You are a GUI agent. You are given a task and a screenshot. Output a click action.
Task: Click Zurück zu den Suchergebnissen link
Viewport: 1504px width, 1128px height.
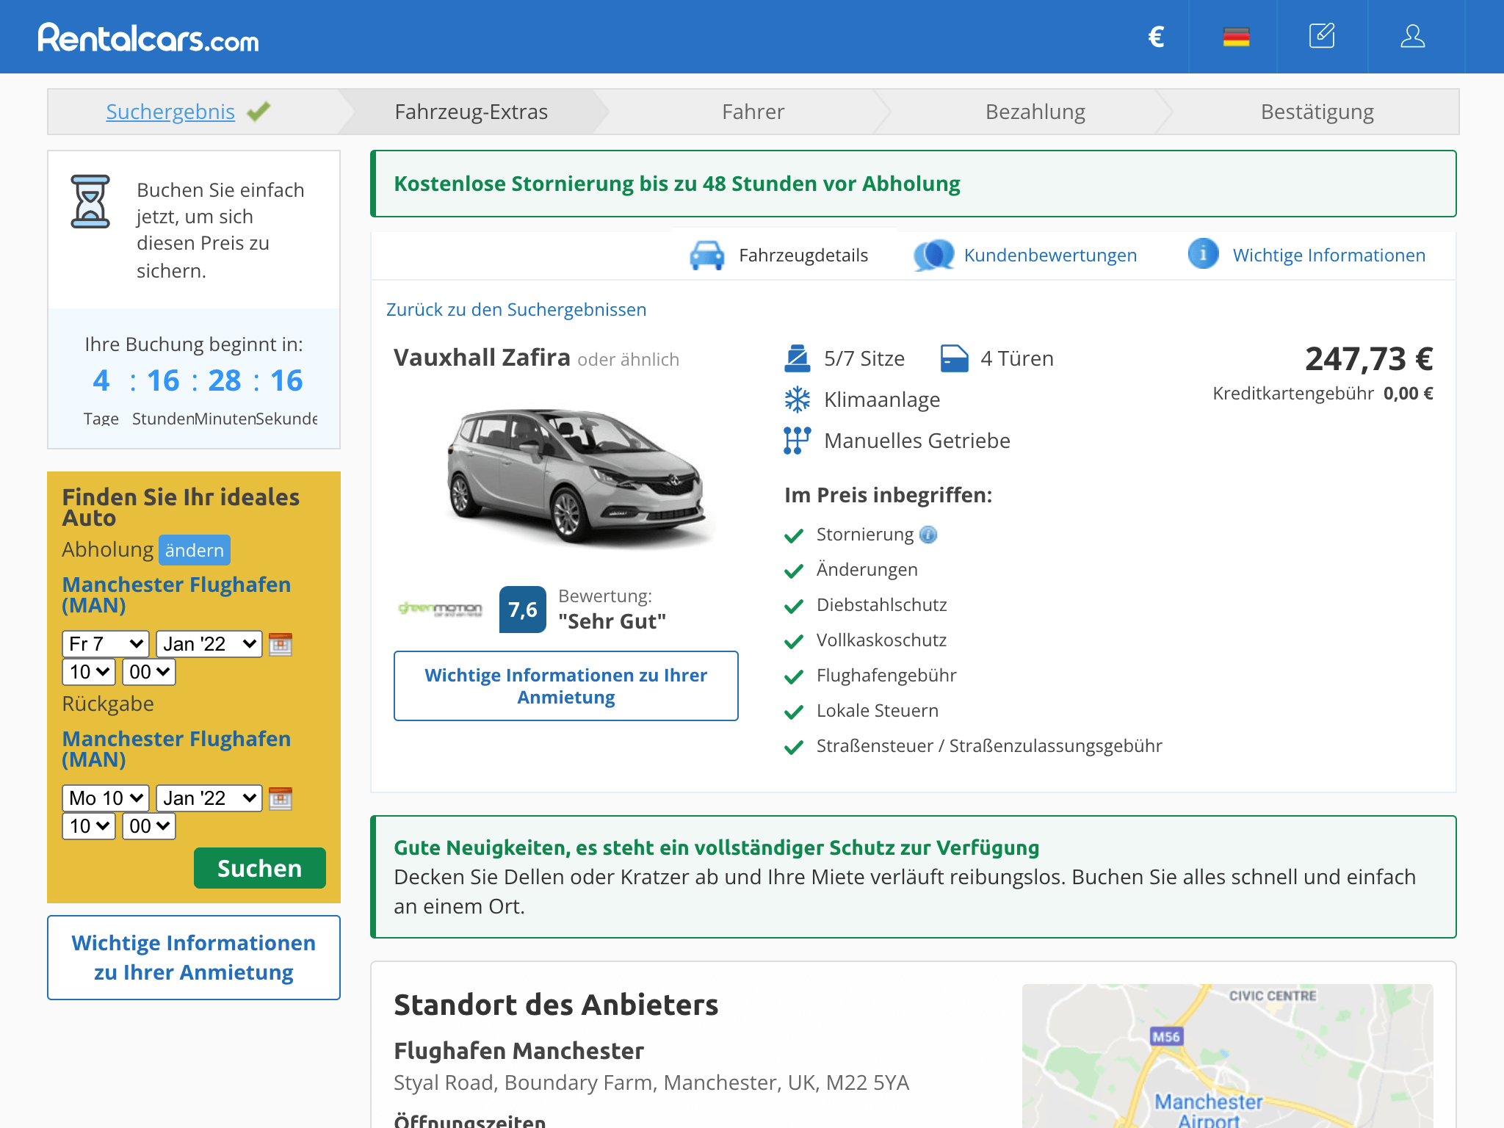(516, 309)
